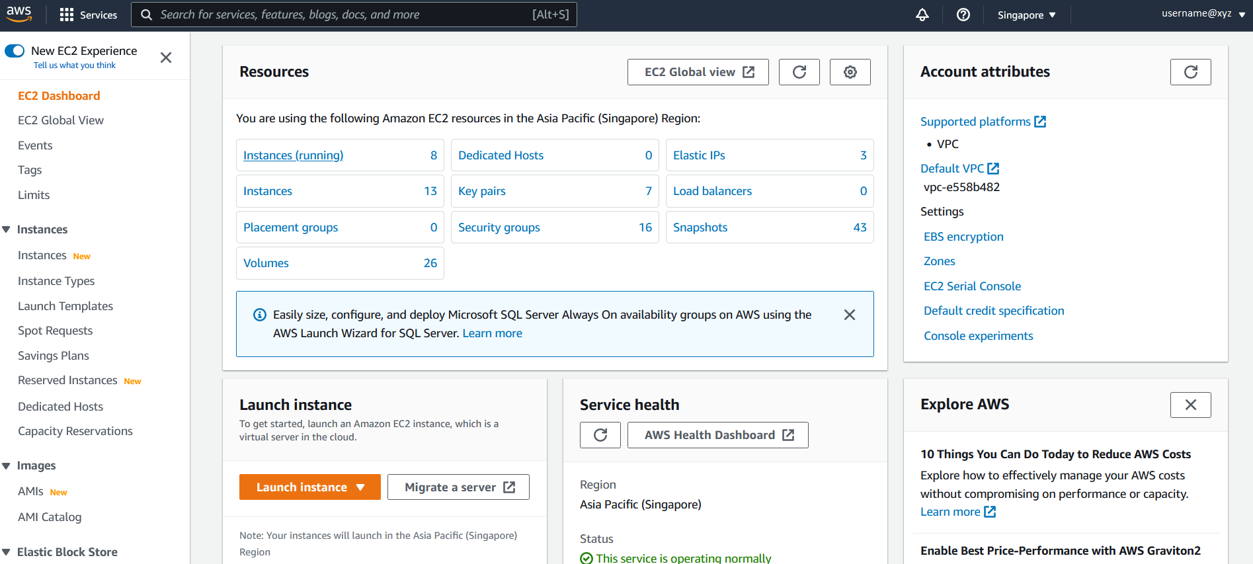Open the help question mark icon

click(x=963, y=15)
